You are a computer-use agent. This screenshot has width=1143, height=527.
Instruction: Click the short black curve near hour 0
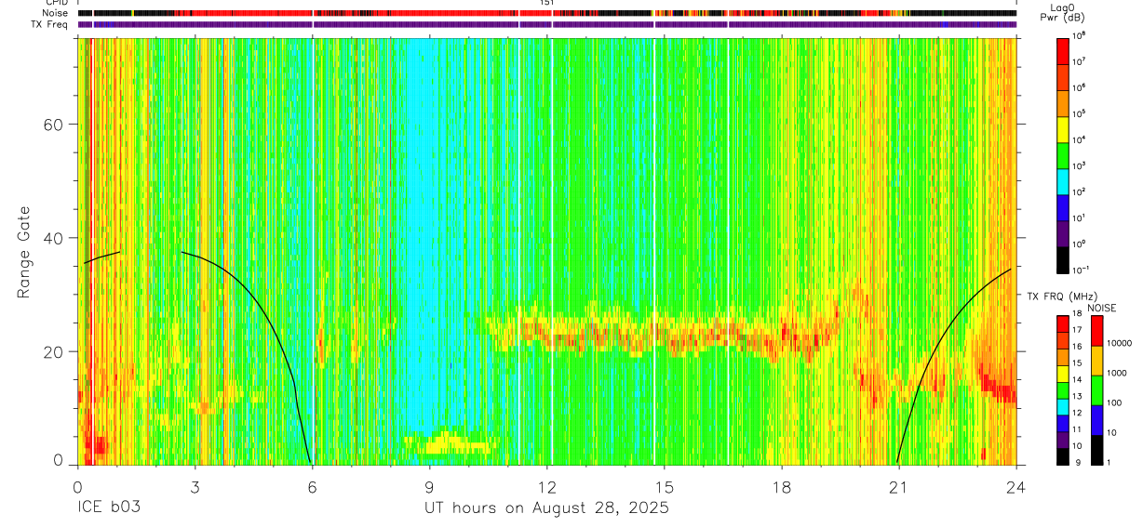click(101, 257)
